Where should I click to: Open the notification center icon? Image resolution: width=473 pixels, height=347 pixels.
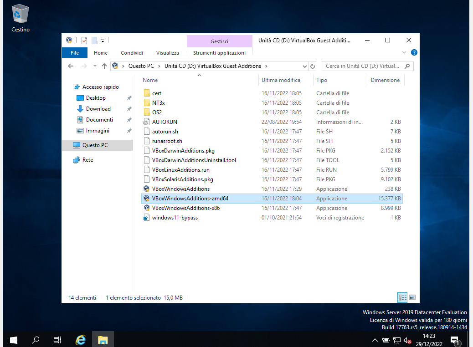455,341
